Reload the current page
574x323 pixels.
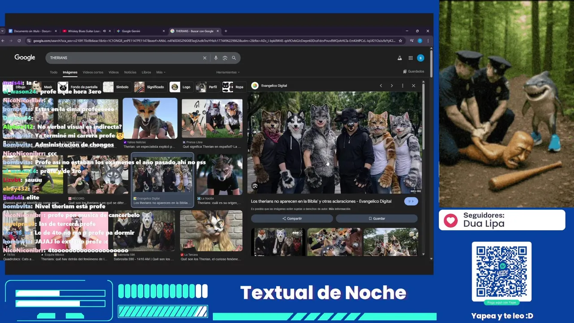pyautogui.click(x=19, y=40)
